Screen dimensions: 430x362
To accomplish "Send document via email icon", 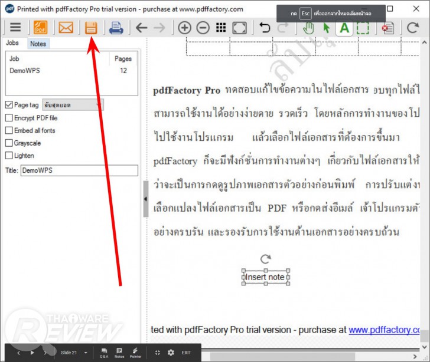I will pos(66,28).
